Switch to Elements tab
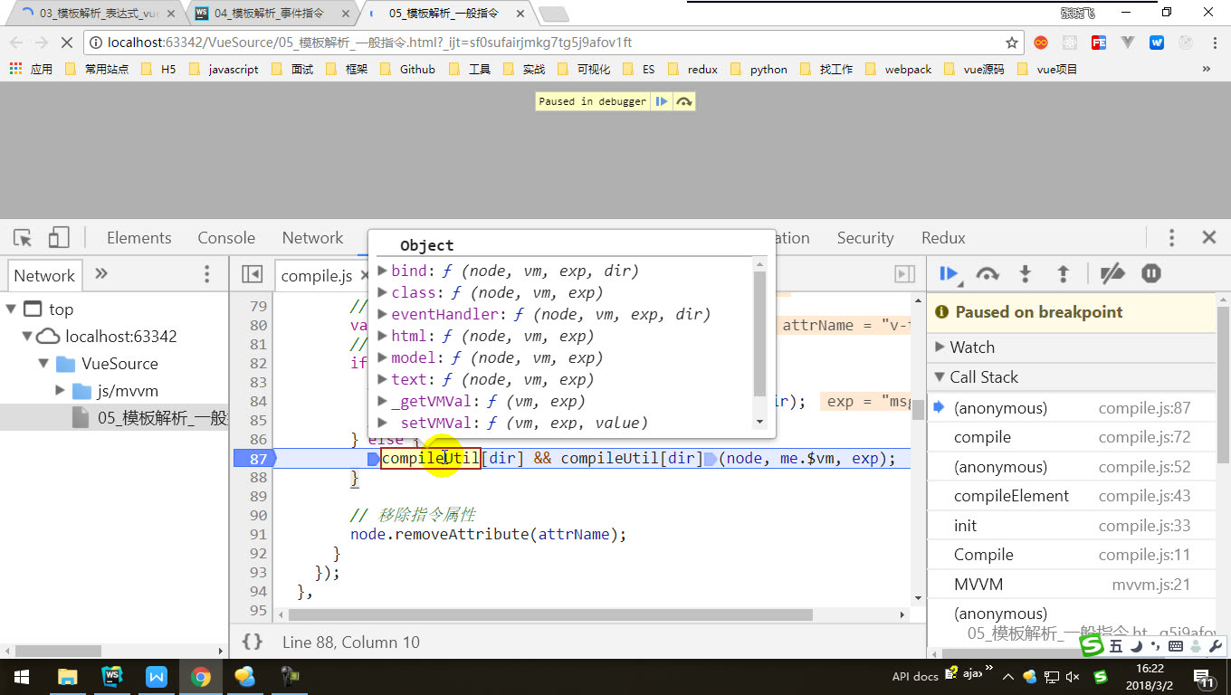1231x695 pixels. click(x=138, y=238)
